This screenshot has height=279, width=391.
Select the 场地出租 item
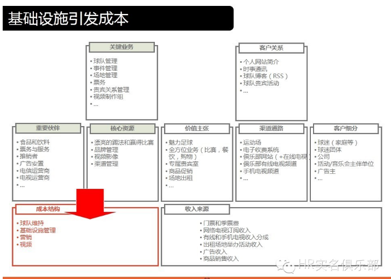(181, 178)
